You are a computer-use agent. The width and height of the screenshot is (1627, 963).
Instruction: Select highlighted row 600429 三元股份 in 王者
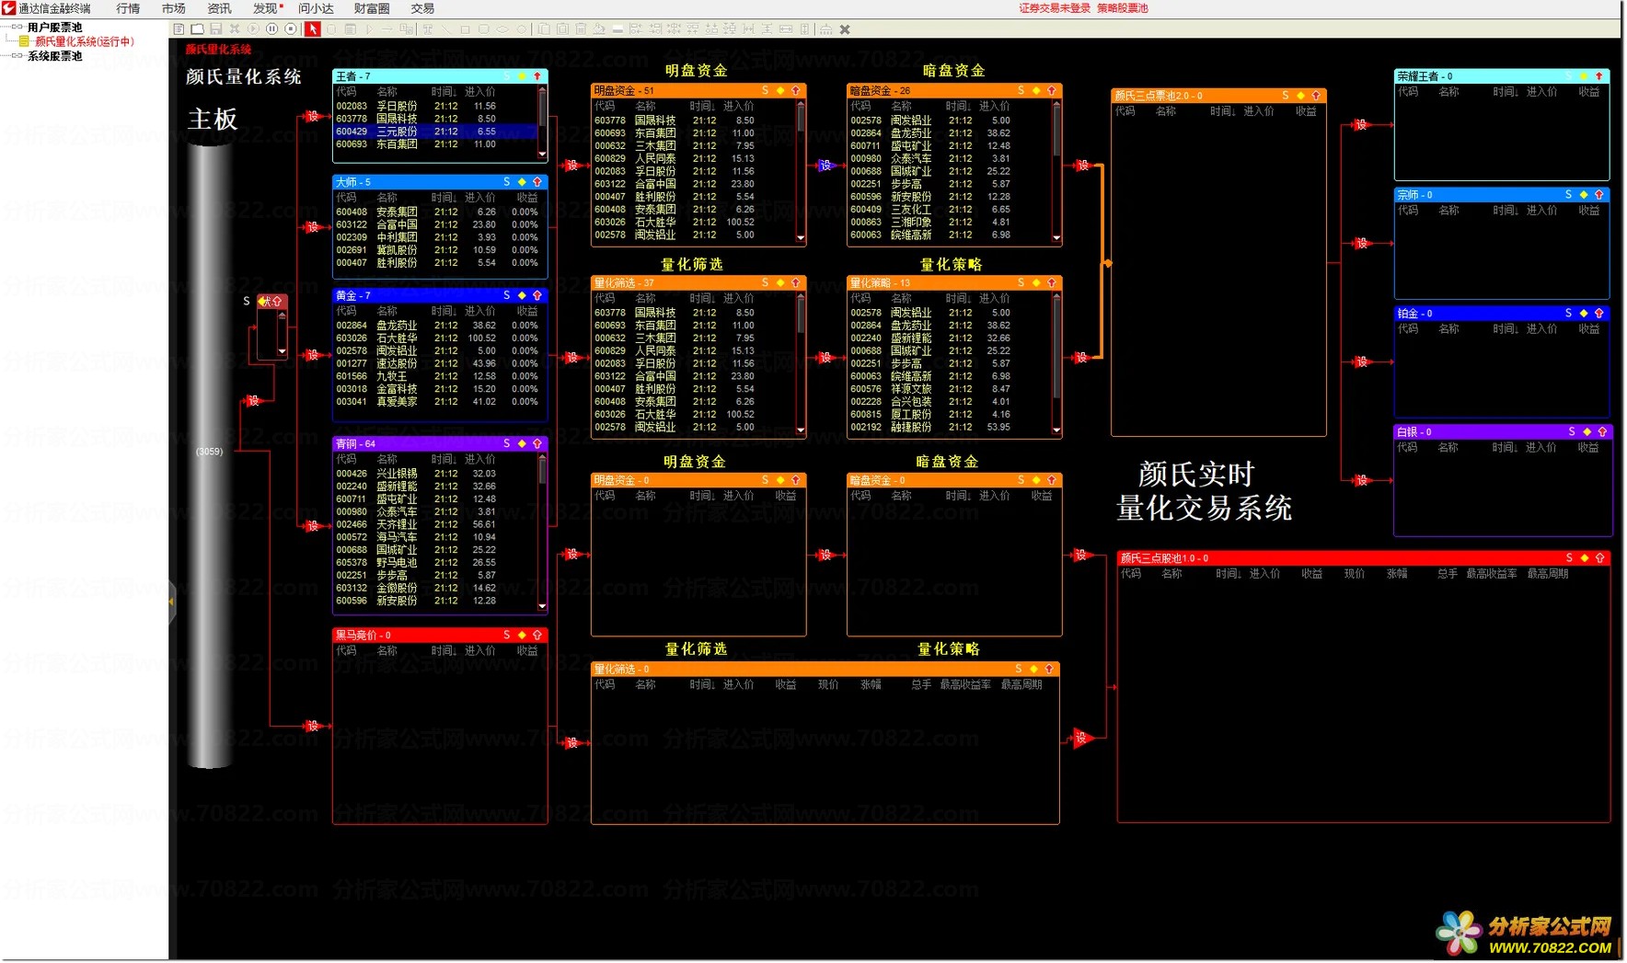[x=435, y=132]
